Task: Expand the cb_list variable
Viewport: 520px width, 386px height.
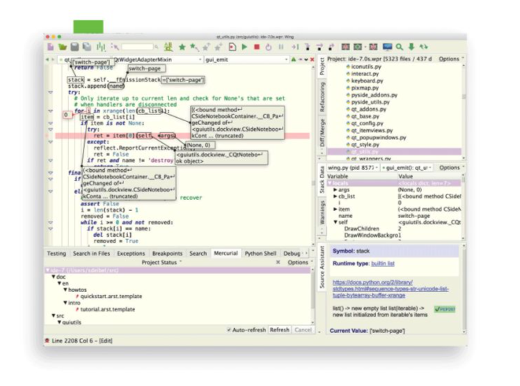Action: click(x=336, y=196)
